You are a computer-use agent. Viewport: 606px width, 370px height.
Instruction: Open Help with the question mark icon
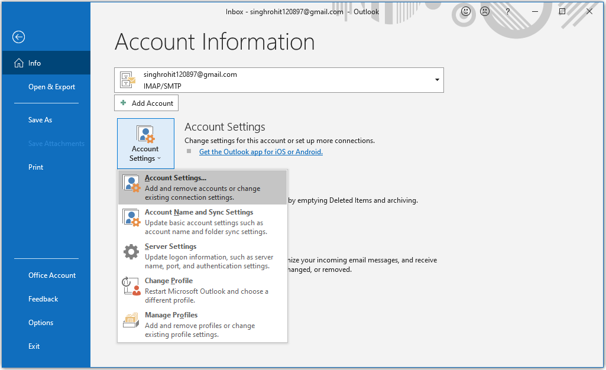coord(507,11)
